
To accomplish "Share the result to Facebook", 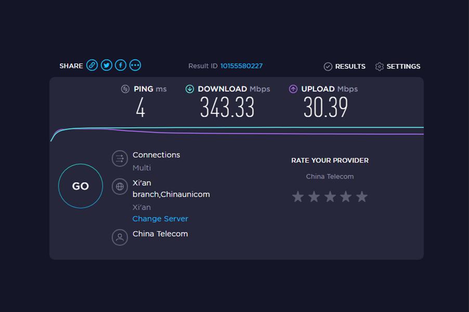I will (120, 65).
